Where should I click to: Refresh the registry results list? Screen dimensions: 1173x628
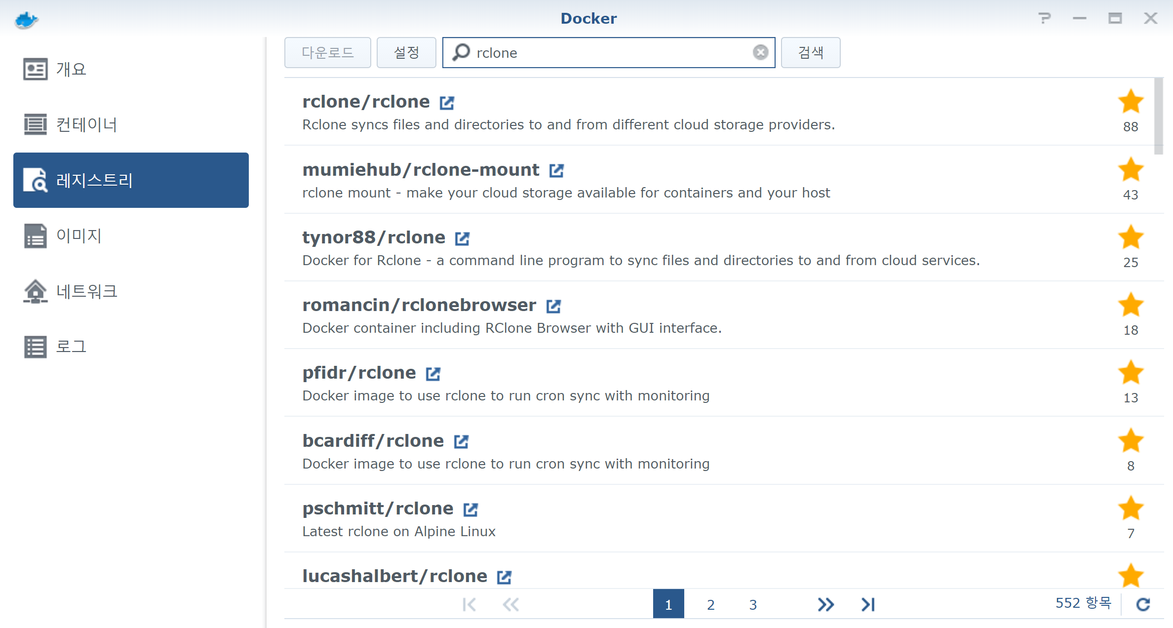1143,604
